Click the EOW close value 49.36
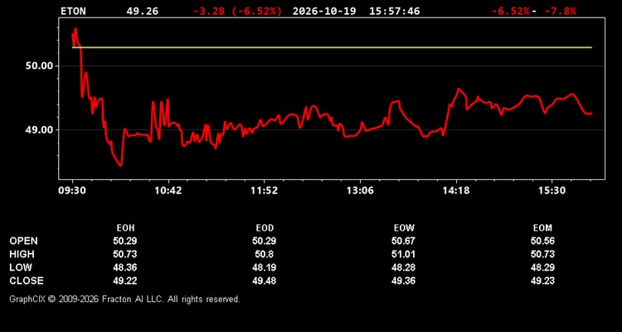The height and width of the screenshot is (332, 622). point(403,281)
